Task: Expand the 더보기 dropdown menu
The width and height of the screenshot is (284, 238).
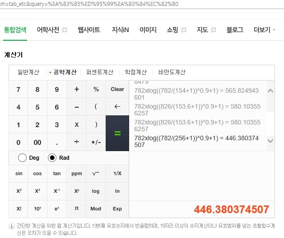Action: click(264, 30)
